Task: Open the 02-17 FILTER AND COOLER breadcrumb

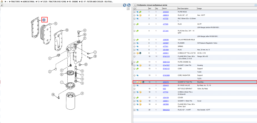Action: tap(97, 2)
